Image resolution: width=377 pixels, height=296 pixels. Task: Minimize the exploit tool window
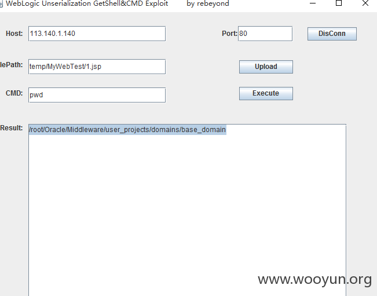click(x=313, y=3)
